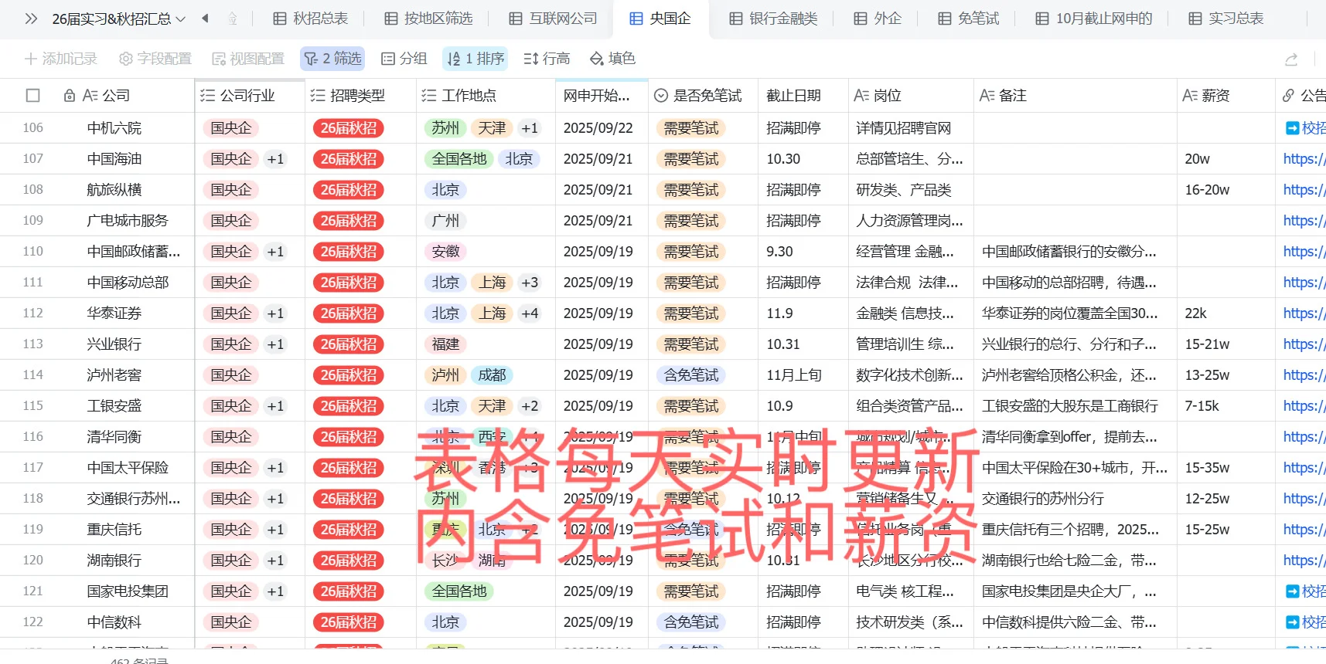Open 字段配置 settings
This screenshot has height=664, width=1326.
click(155, 59)
